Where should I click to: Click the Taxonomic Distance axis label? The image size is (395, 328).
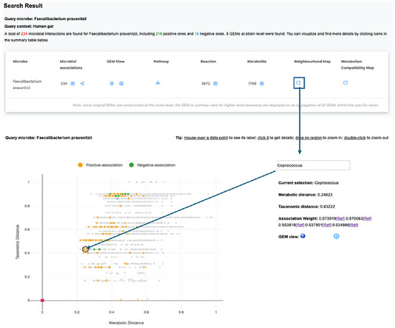[17, 242]
